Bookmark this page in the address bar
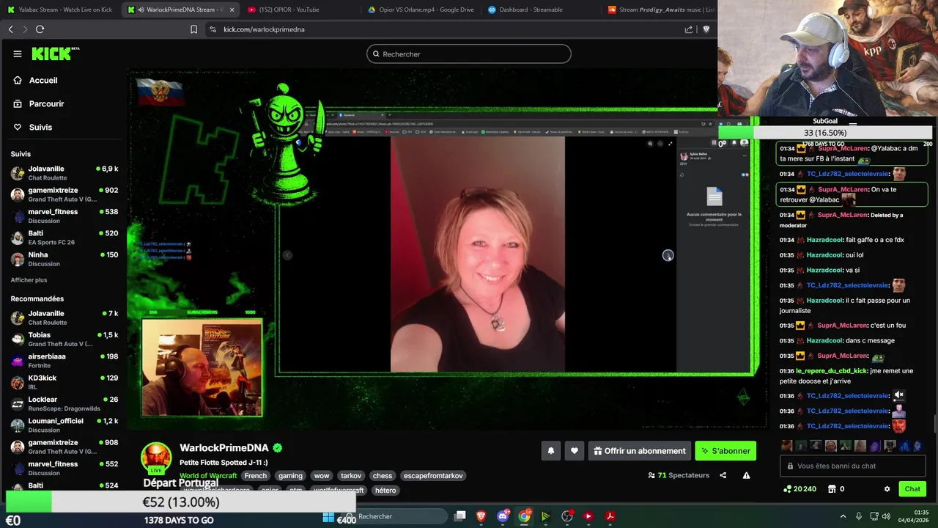Viewport: 938px width, 528px height. pos(193,29)
